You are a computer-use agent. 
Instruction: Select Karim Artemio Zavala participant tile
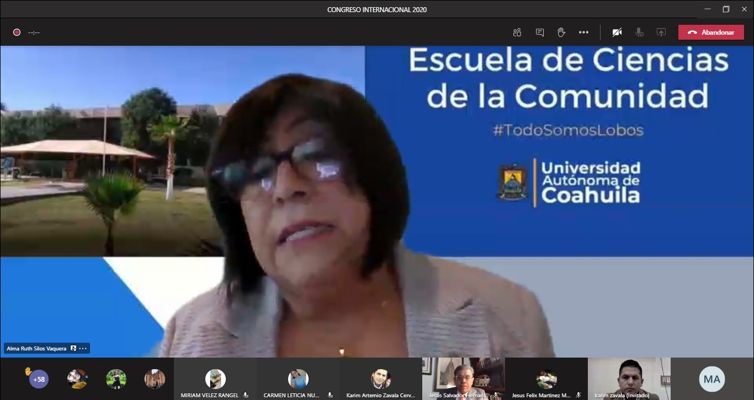point(381,379)
